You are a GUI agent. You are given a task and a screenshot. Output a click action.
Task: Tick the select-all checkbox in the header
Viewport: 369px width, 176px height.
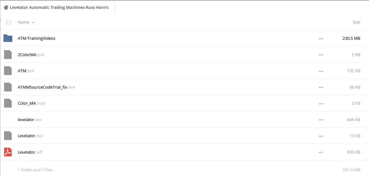click(9, 22)
